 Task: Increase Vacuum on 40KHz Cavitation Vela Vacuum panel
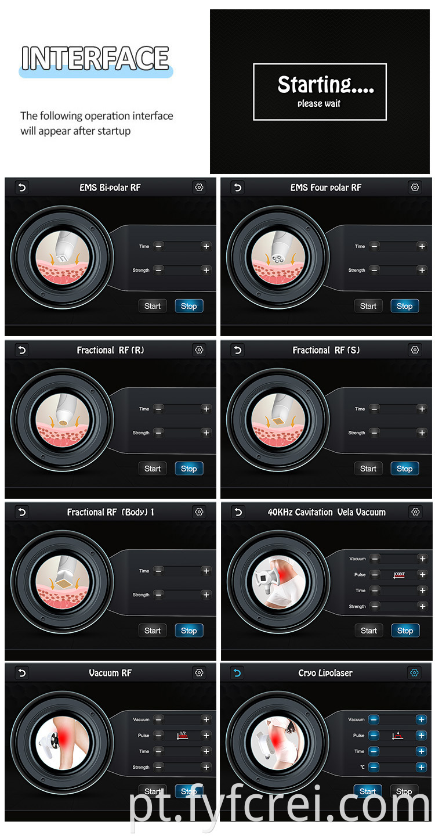pos(422,559)
